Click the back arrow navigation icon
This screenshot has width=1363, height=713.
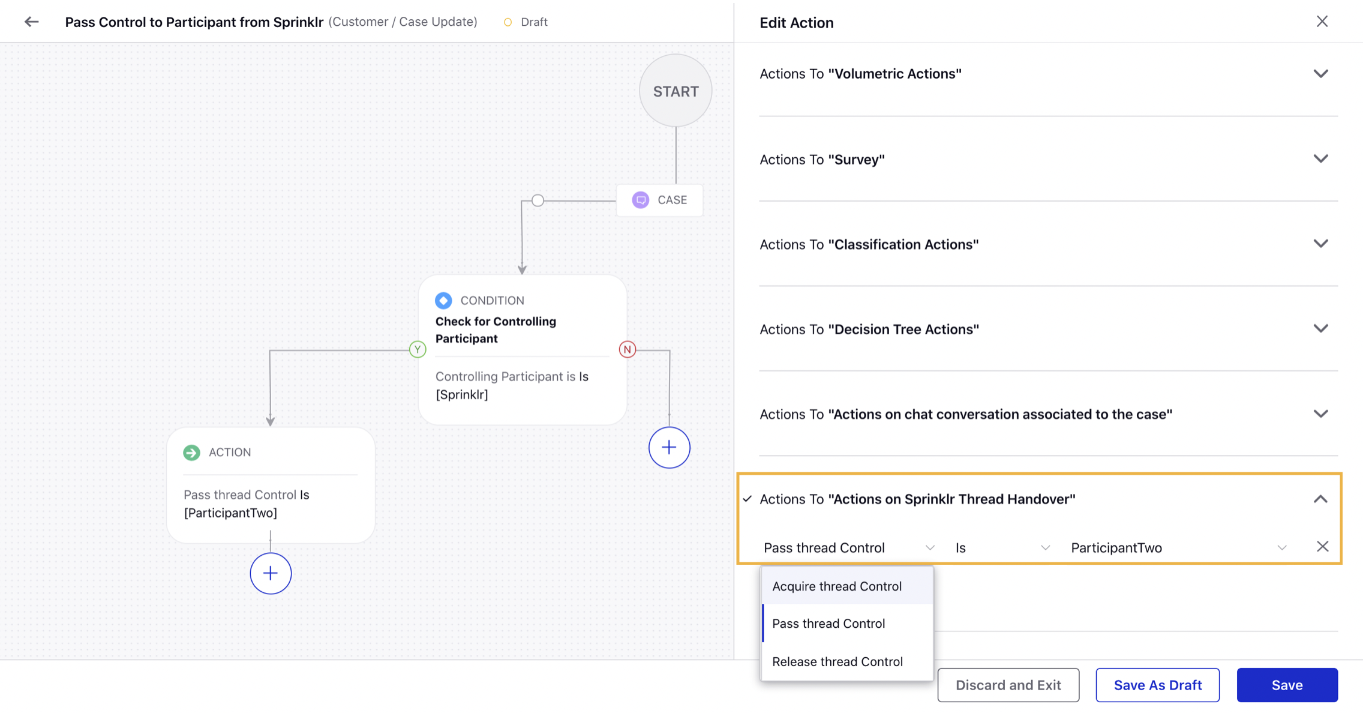[x=32, y=22]
